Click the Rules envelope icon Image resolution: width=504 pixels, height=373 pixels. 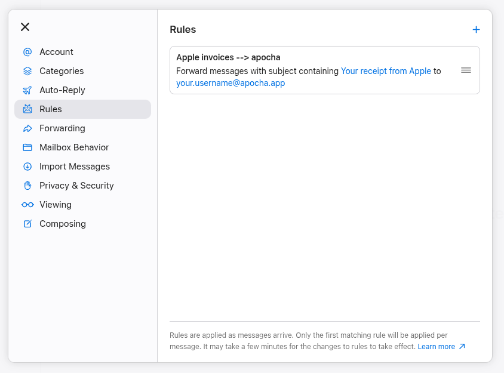27,109
